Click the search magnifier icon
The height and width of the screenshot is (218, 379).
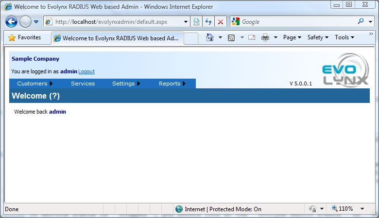[x=361, y=21]
